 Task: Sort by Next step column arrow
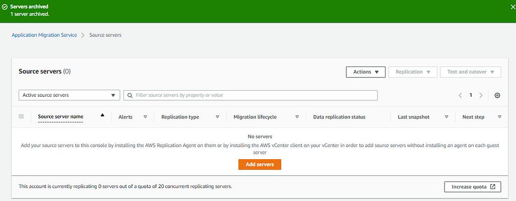click(x=499, y=117)
